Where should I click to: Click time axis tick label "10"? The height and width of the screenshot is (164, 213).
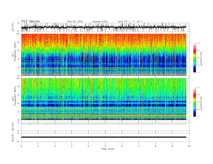click(189, 146)
